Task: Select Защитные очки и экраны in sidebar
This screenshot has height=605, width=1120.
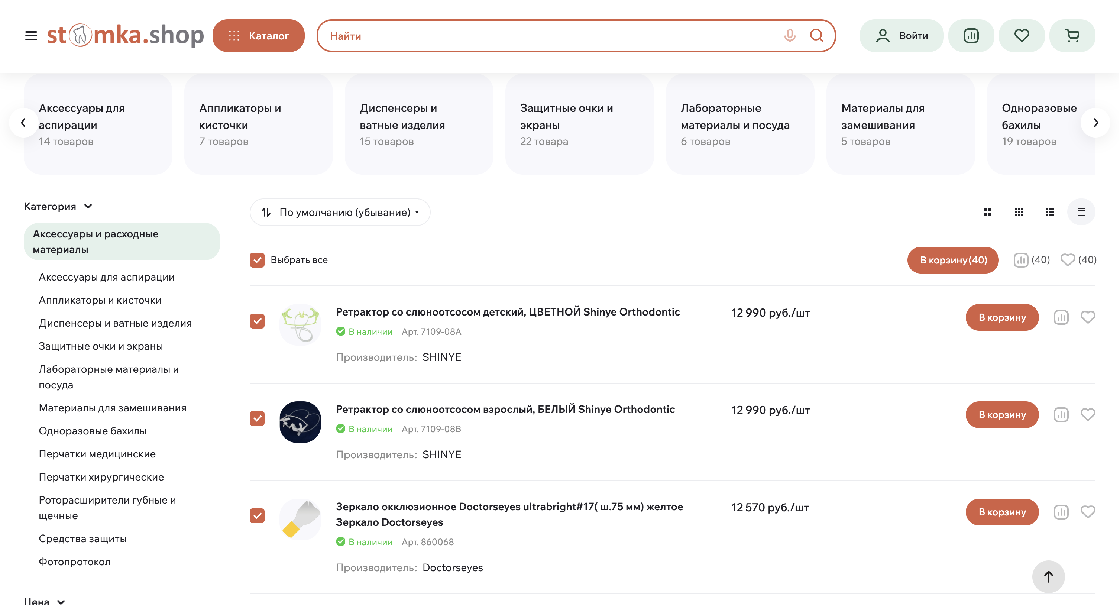Action: 101,346
